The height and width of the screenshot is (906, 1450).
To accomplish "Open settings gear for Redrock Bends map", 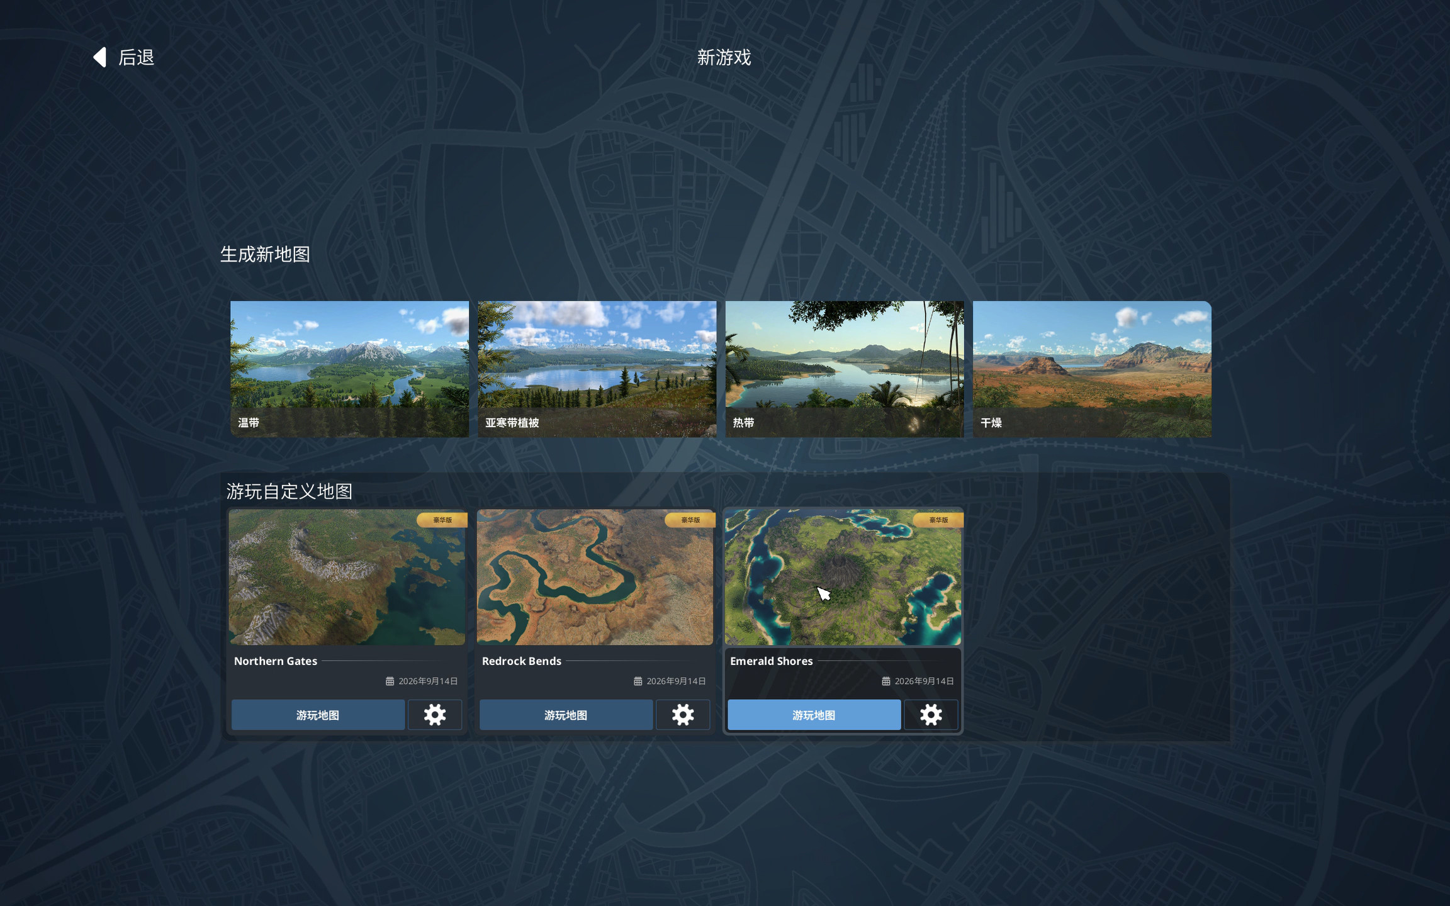I will point(682,715).
